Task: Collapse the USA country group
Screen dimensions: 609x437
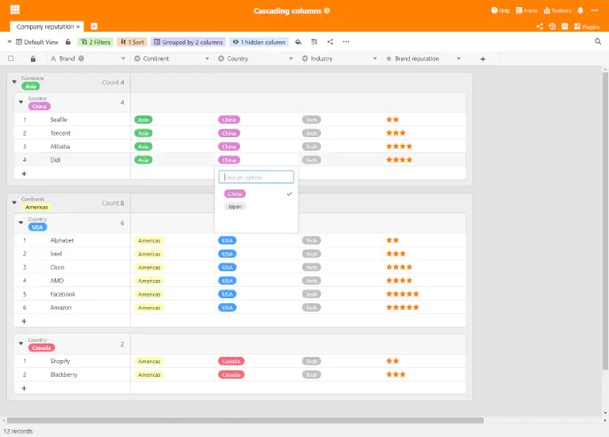Action: tap(21, 223)
